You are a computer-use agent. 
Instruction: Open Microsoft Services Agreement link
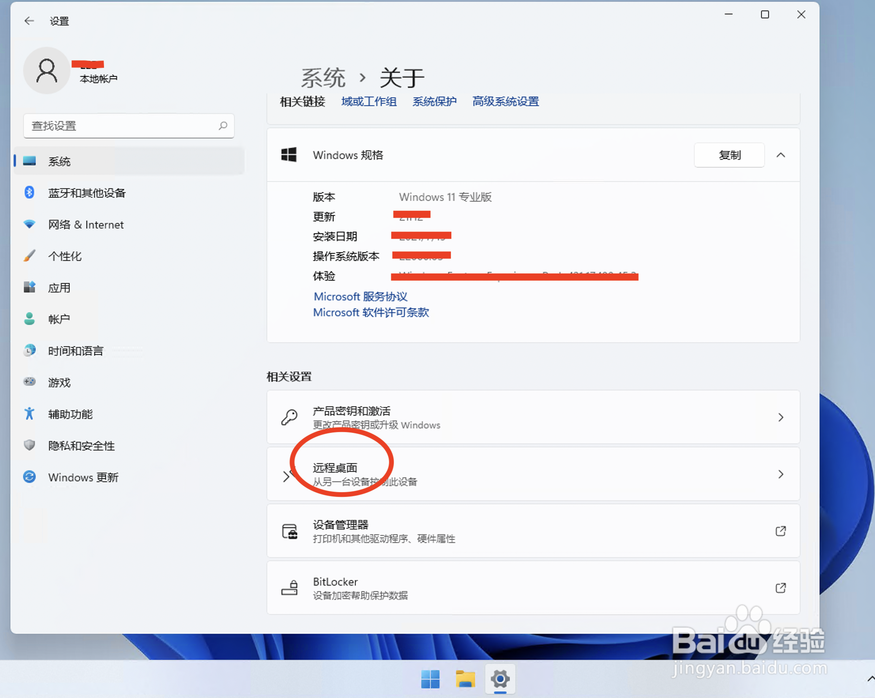pyautogui.click(x=360, y=297)
